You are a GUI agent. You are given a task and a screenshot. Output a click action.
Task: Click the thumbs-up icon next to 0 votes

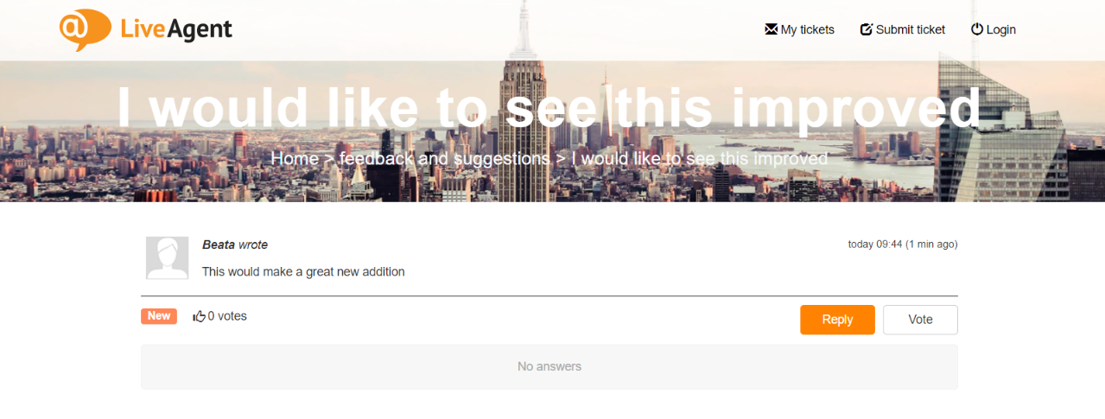coord(200,316)
